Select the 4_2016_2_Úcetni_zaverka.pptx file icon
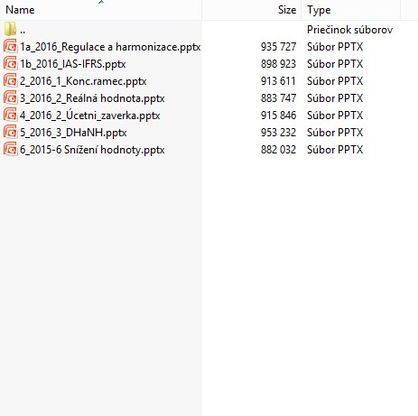 [x=10, y=116]
